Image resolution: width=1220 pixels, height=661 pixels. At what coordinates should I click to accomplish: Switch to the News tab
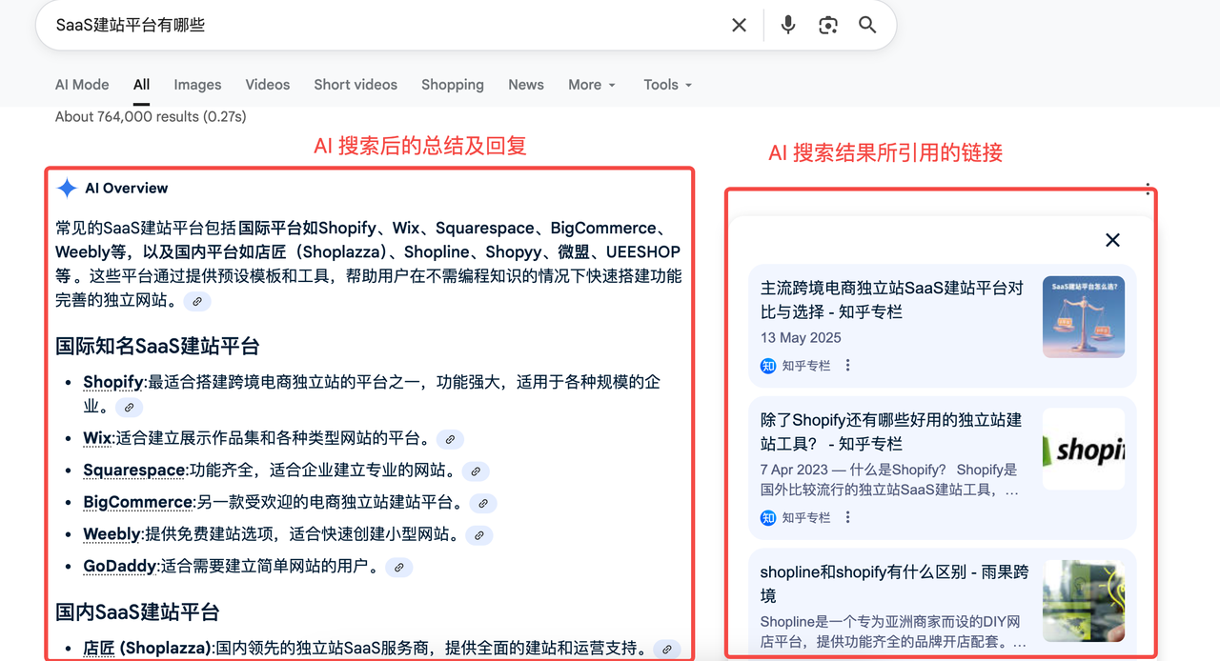525,84
